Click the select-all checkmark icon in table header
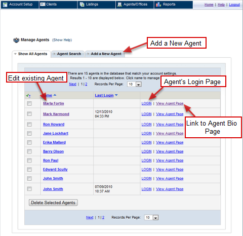243x236 pixels. tap(28, 96)
